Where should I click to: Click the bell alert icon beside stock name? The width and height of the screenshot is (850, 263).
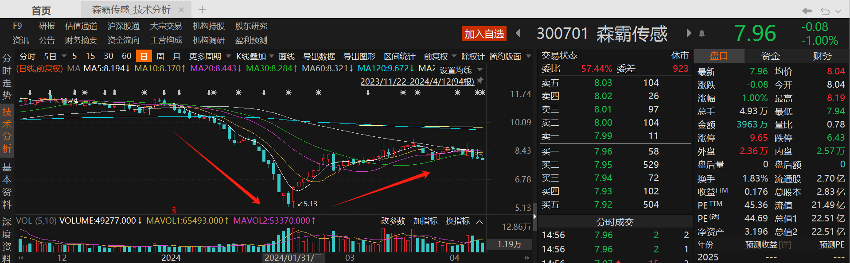coord(702,33)
